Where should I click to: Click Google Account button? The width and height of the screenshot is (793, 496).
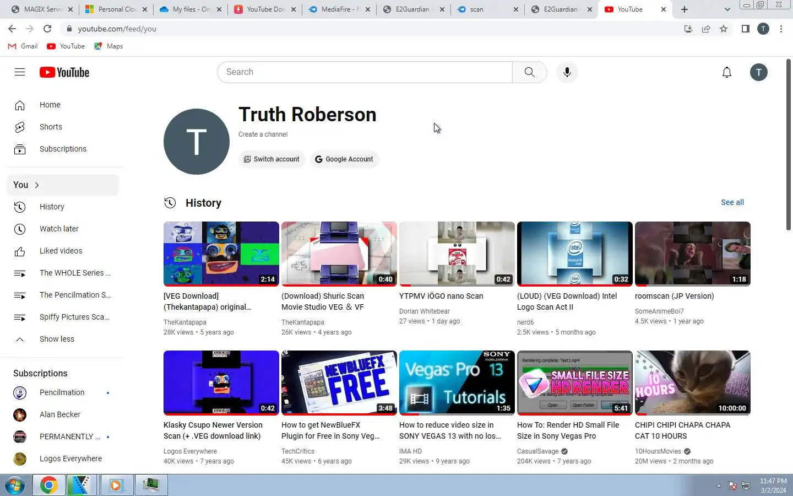click(344, 159)
